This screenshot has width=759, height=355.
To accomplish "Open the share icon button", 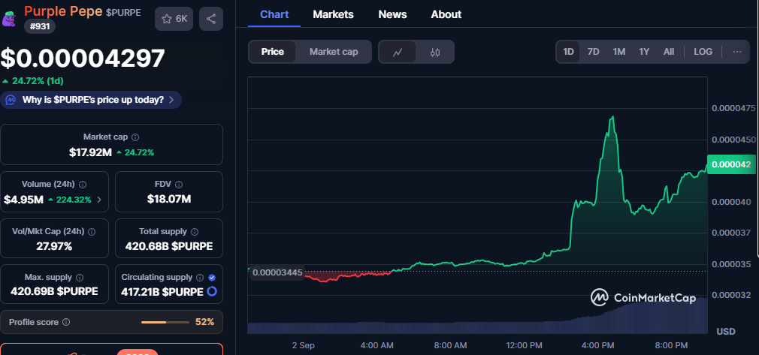I will click(211, 19).
